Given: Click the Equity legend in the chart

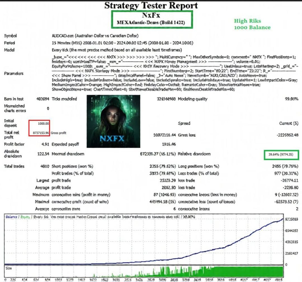Looking at the screenshot, I should pyautogui.click(x=25, y=217).
